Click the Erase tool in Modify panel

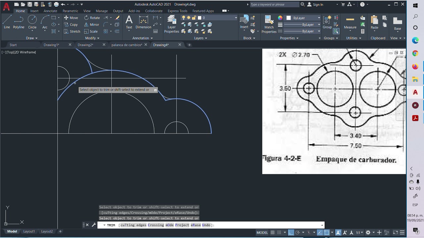coord(117,18)
